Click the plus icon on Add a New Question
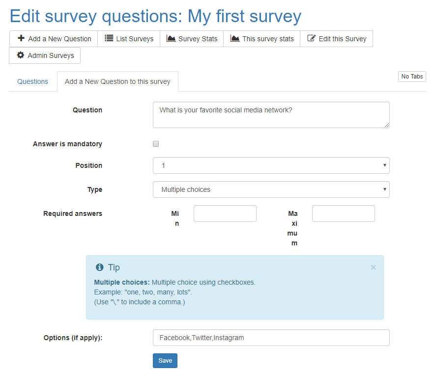The width and height of the screenshot is (435, 372). pos(21,38)
